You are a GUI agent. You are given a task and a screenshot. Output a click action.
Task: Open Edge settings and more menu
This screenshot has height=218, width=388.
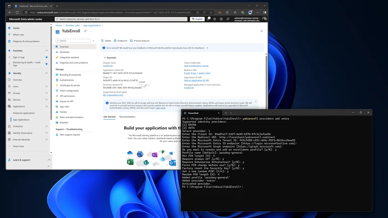pos(257,12)
